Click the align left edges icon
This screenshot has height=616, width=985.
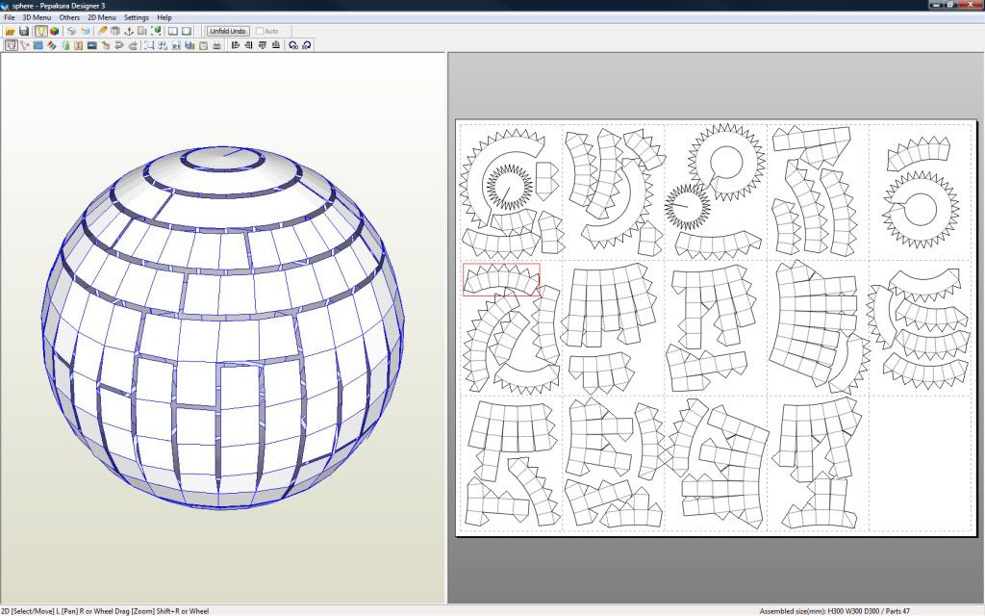pos(235,44)
